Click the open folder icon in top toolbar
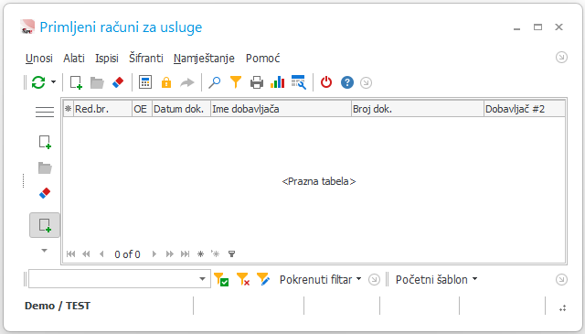 tap(97, 82)
